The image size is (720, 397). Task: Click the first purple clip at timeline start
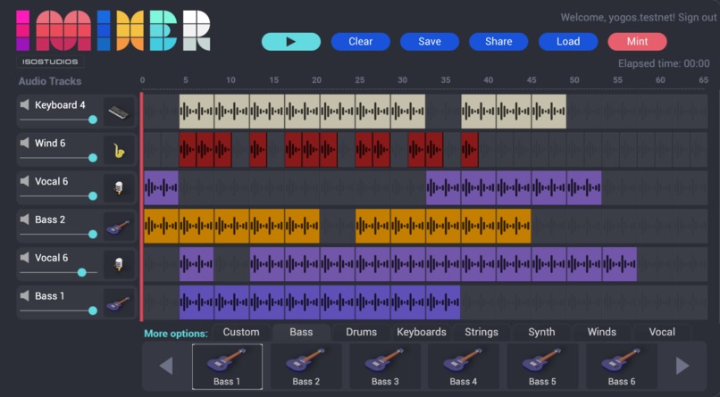click(161, 188)
